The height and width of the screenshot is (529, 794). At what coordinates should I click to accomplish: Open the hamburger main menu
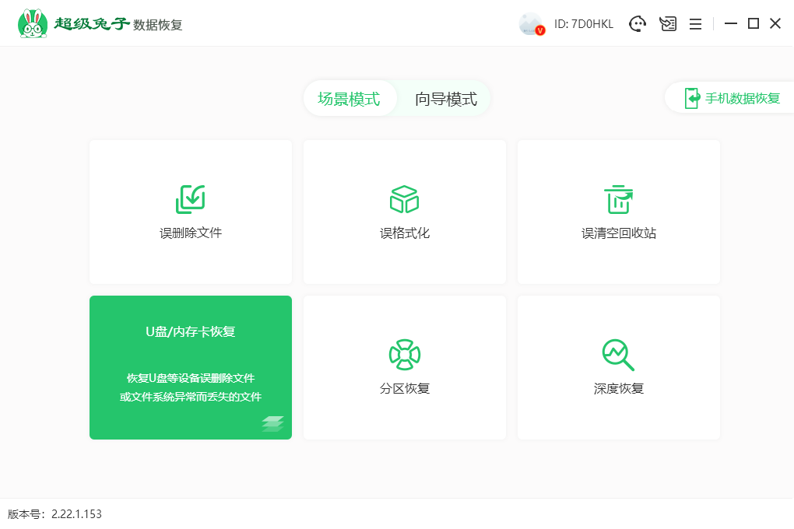tap(695, 24)
